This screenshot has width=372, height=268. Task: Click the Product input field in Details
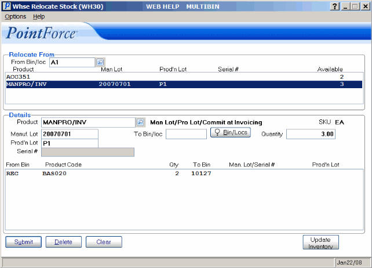coord(88,122)
